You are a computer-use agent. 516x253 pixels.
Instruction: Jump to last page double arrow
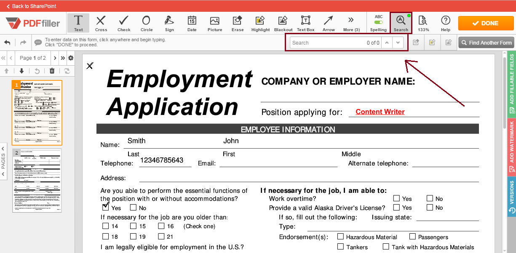(63, 58)
